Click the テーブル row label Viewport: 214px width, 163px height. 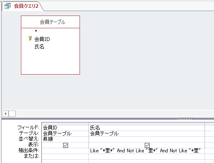[x=29, y=133]
